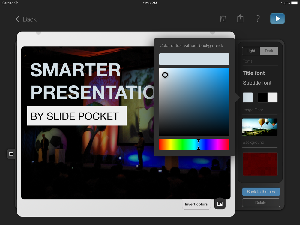Tap the battery indicator in status bar
Viewport: 300px width, 225px height.
pyautogui.click(x=295, y=3)
